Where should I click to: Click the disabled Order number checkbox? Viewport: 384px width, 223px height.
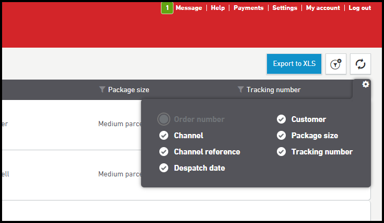tap(164, 119)
